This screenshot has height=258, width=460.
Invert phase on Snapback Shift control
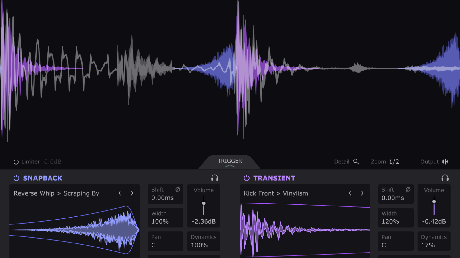click(x=177, y=189)
